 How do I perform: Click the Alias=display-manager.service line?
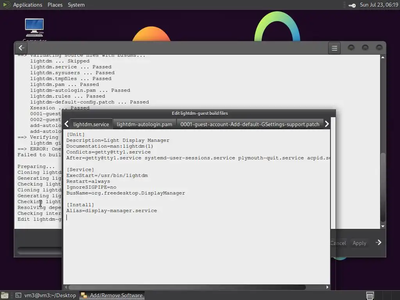[112, 211]
